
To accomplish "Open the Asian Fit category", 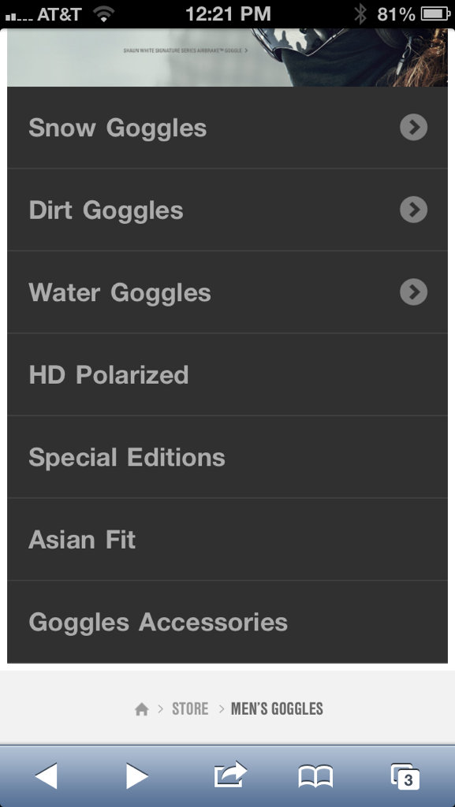I will coord(227,539).
